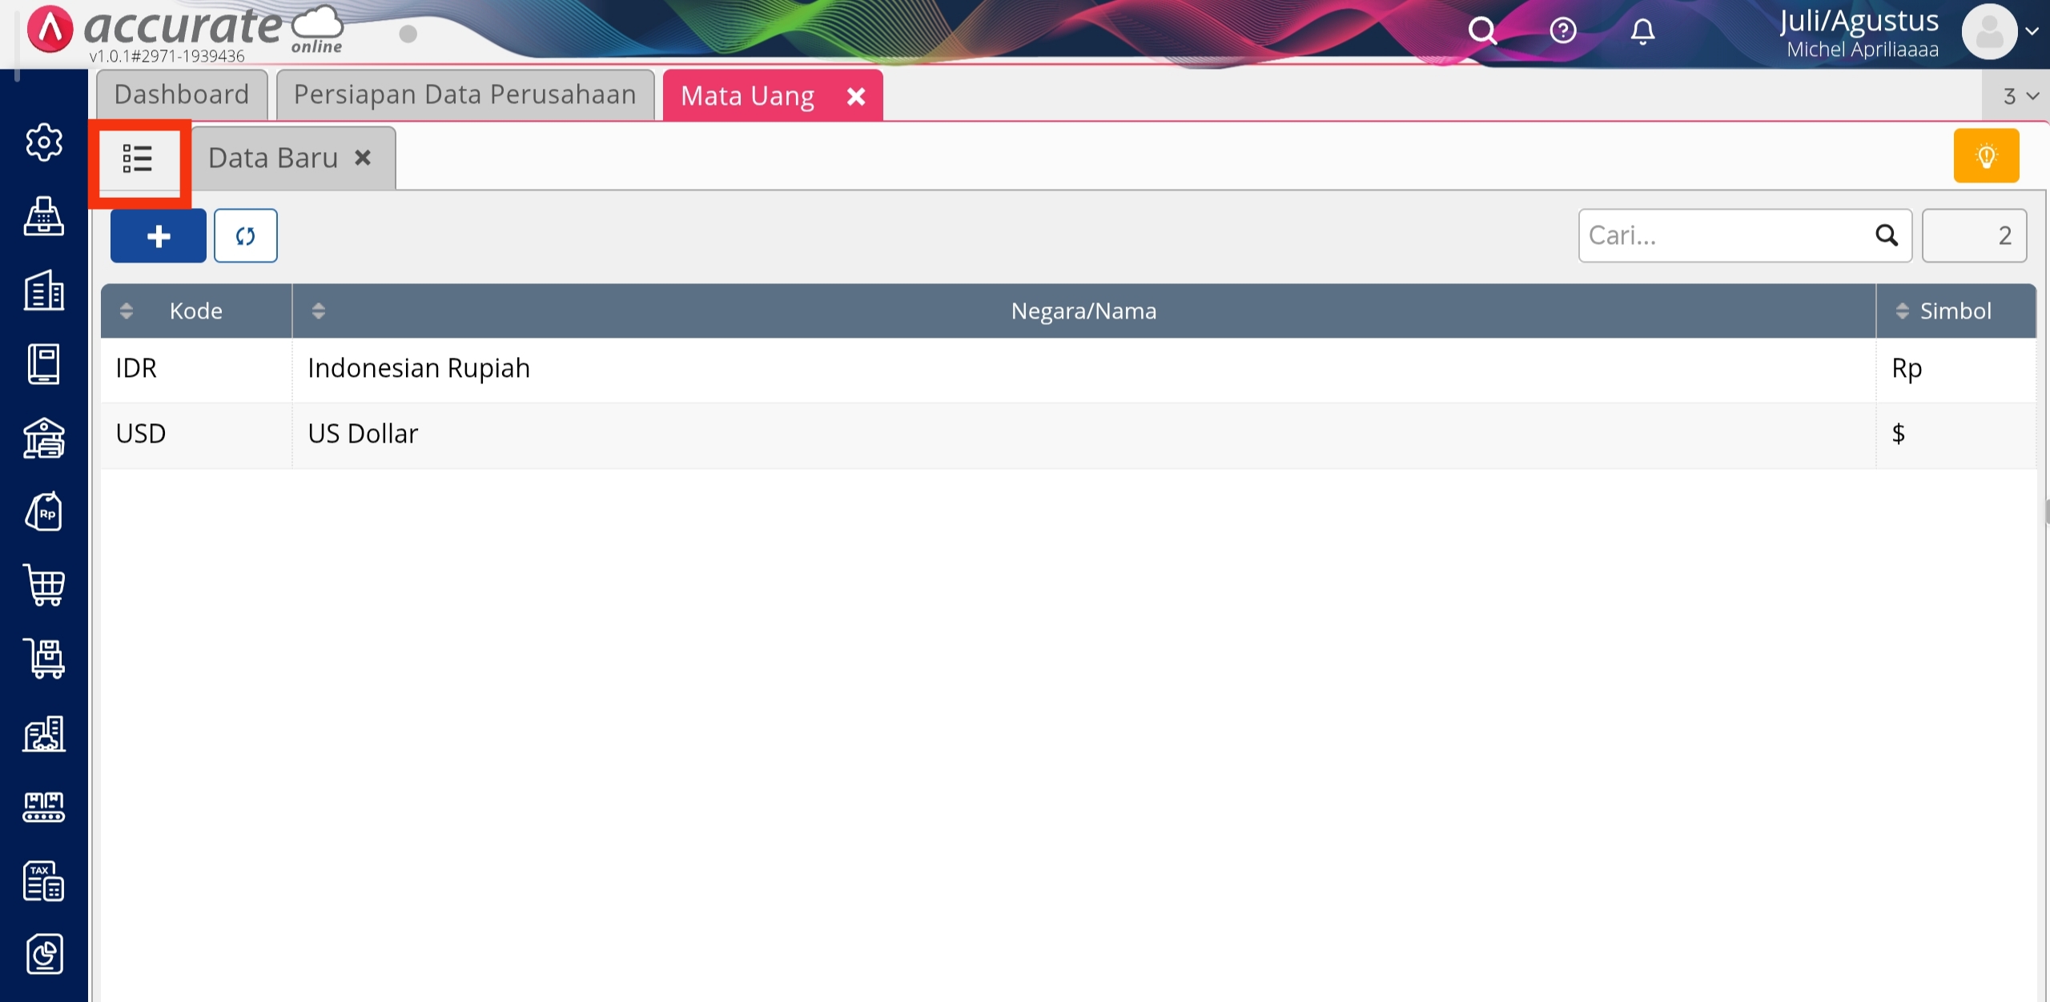Click the notification bell icon

pyautogui.click(x=1642, y=31)
